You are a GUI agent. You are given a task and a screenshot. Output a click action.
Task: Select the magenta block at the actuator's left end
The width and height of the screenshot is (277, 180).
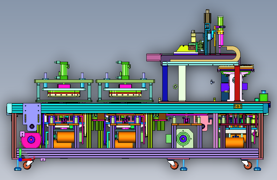pos(153,58)
